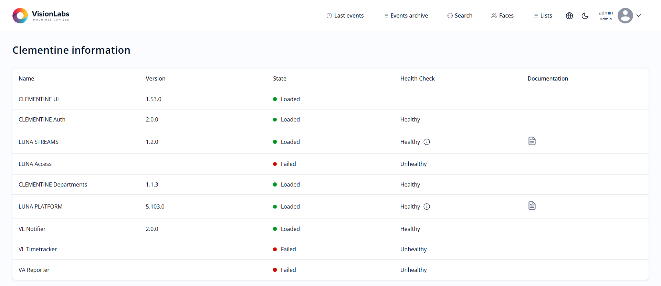The height and width of the screenshot is (286, 661).
Task: Click the Unhealthy status for VA Reporter
Action: pos(413,270)
